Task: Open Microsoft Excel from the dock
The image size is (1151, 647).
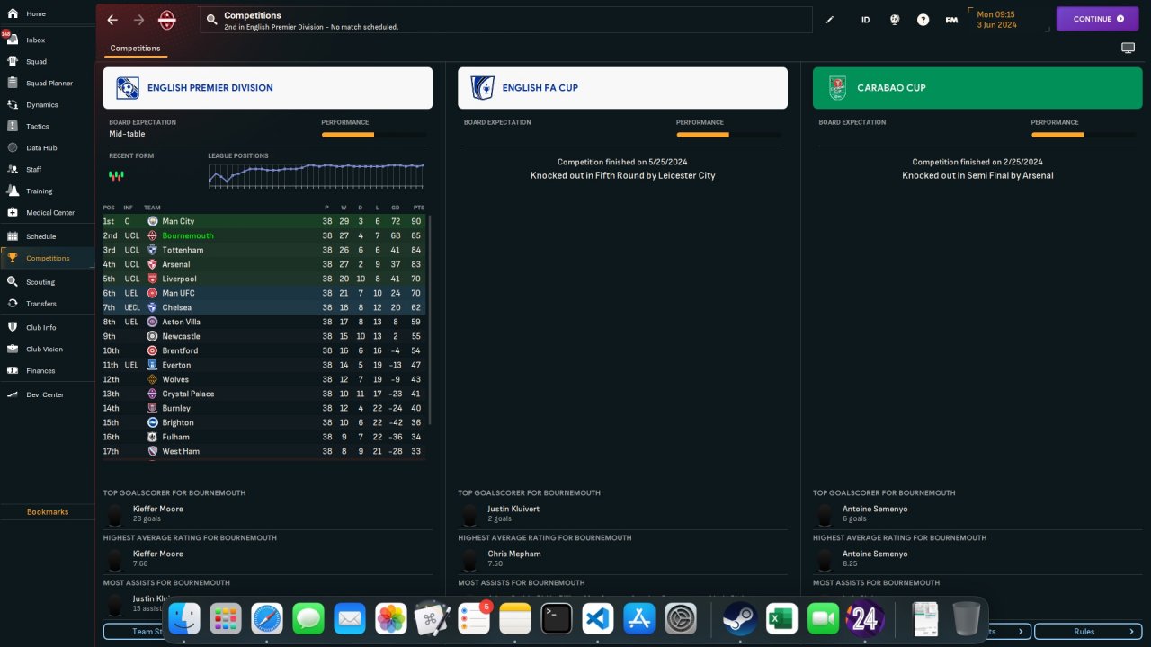Action: 782,618
